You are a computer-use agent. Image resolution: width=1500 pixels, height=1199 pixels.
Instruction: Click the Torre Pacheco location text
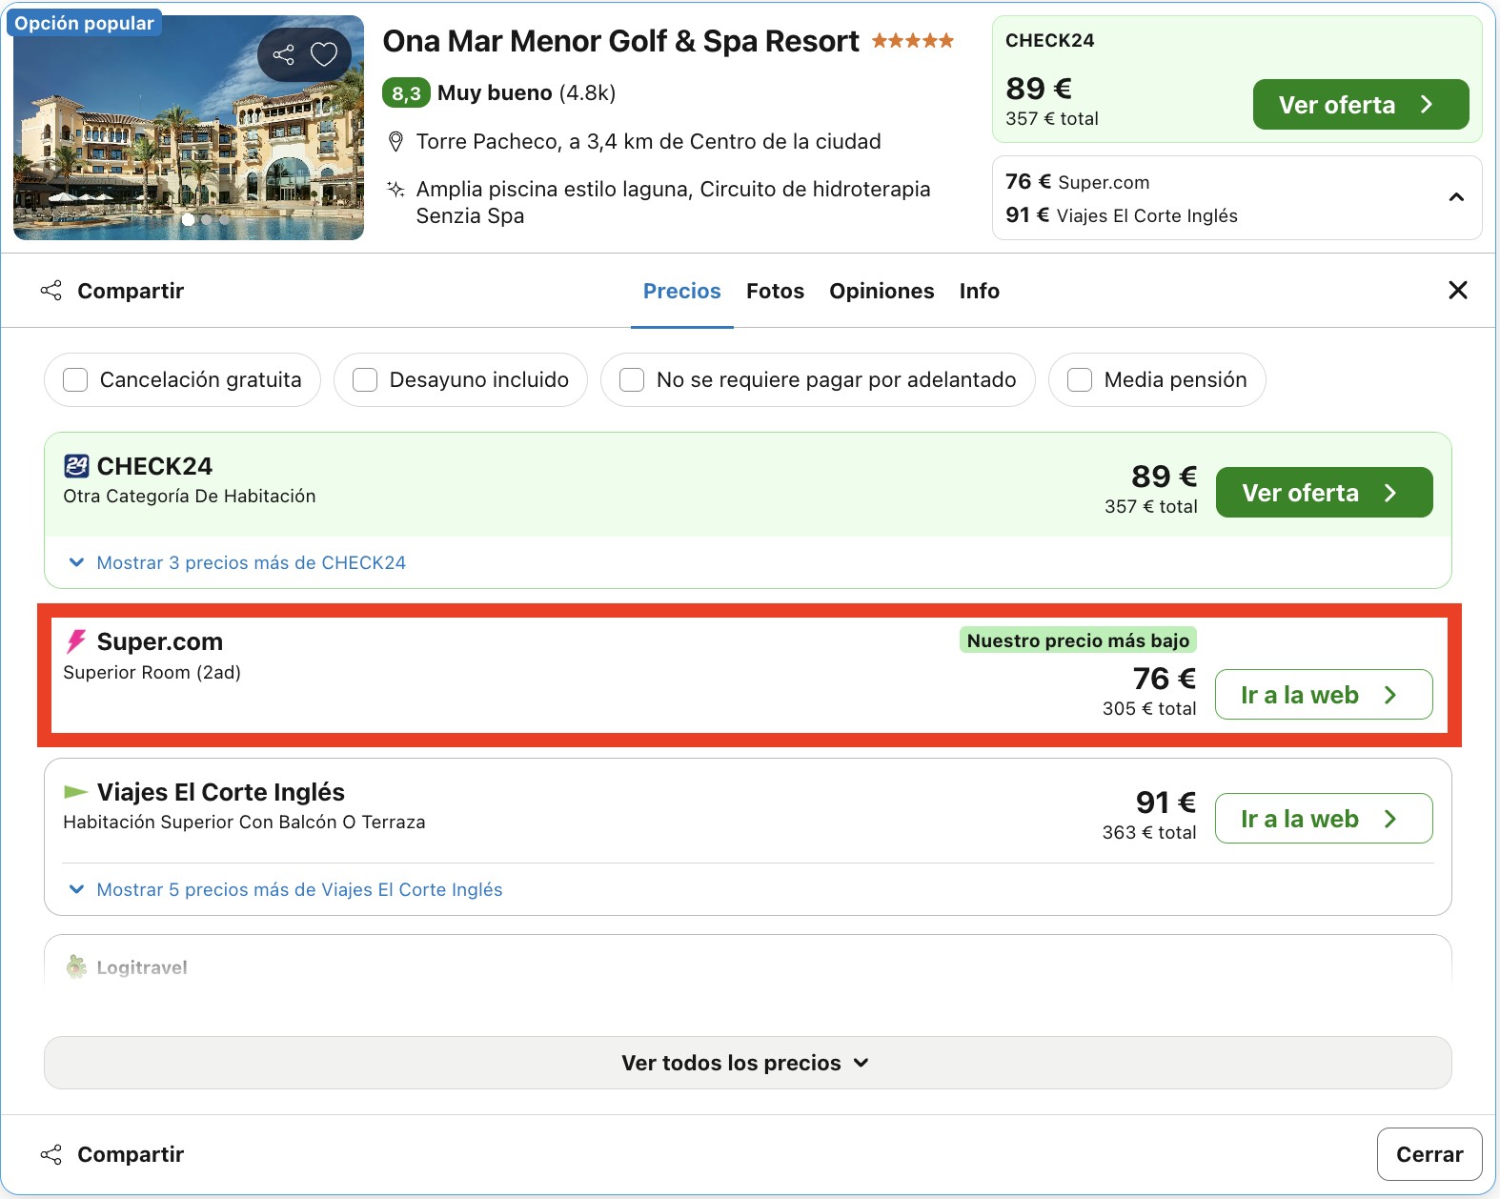[649, 142]
